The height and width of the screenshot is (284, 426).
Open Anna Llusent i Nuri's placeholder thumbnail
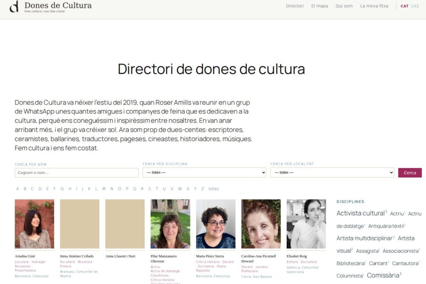click(x=125, y=224)
